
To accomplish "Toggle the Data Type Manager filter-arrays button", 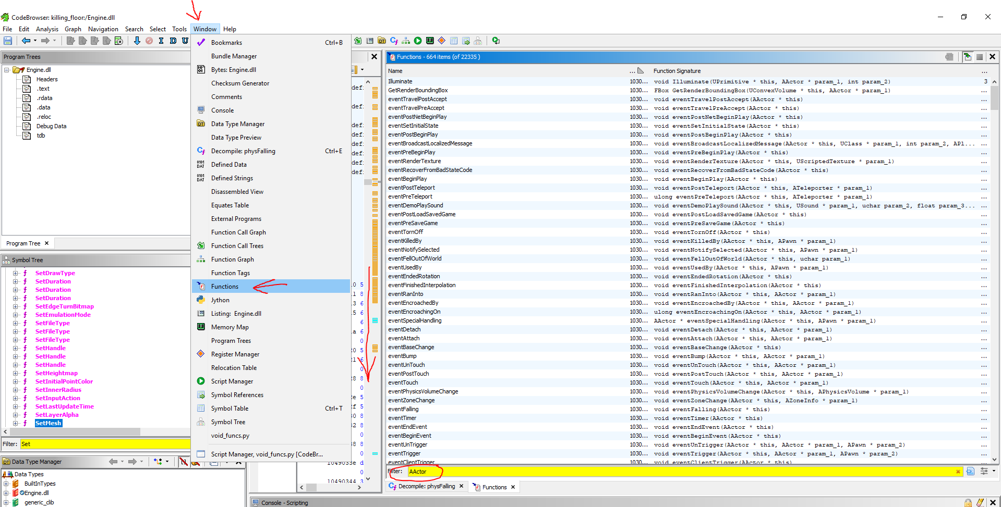I will 184,462.
